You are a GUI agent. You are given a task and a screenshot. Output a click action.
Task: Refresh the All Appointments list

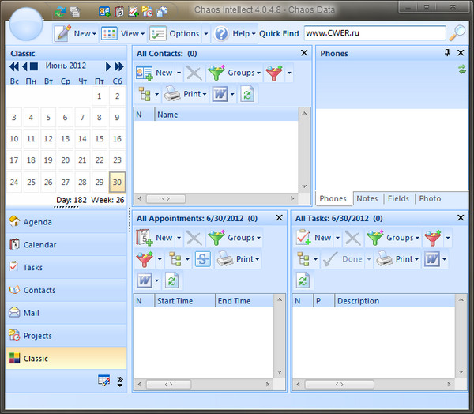[x=171, y=280]
